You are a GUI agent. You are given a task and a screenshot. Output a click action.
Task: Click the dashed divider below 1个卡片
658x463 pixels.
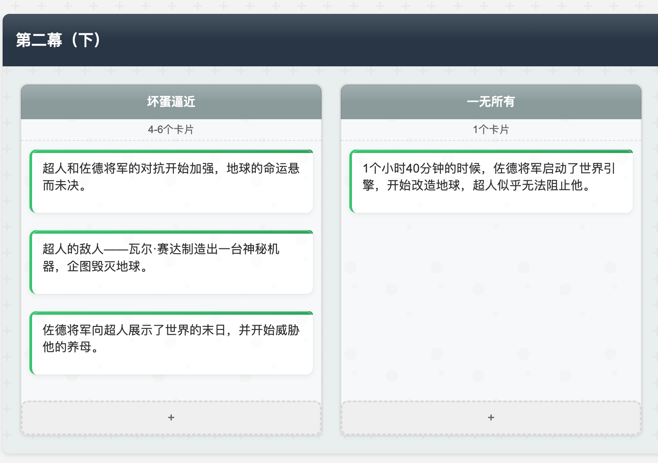coord(491,140)
